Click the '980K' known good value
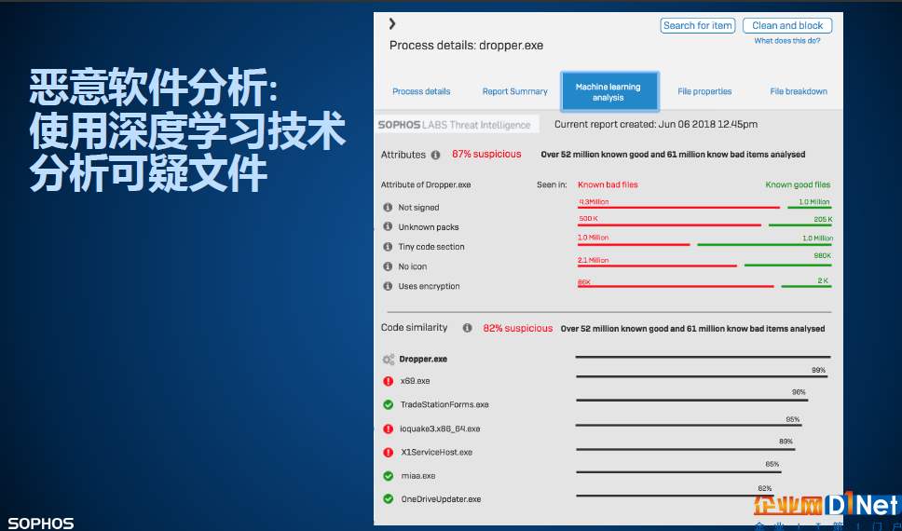The image size is (902, 531). click(x=822, y=255)
